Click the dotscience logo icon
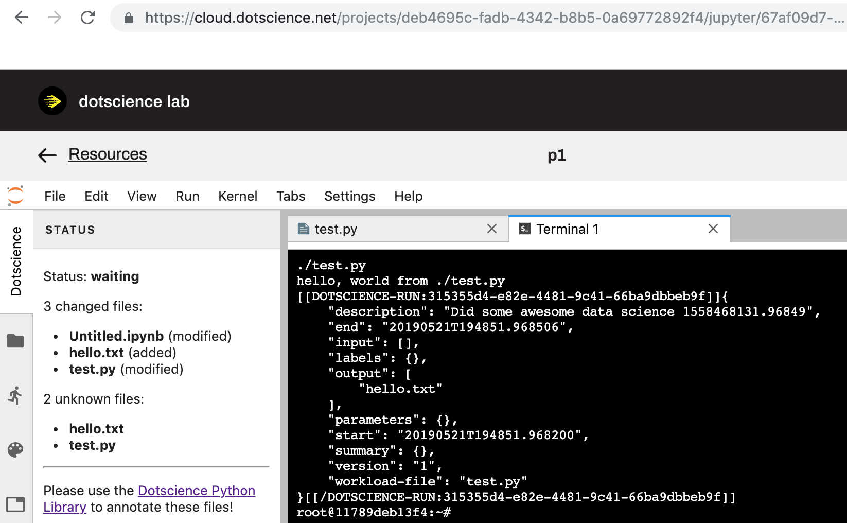This screenshot has height=523, width=847. coord(52,101)
